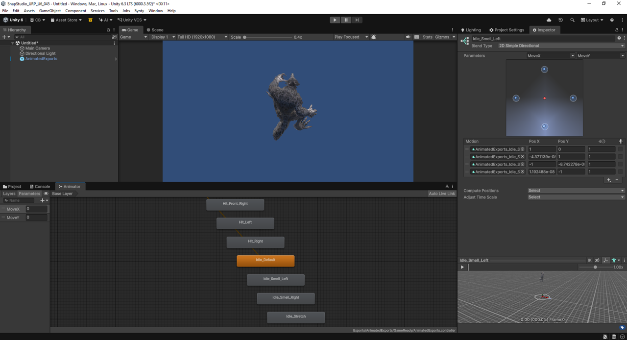627x340 pixels.
Task: Toggle Animator layer visibility eye icon
Action: tap(46, 194)
